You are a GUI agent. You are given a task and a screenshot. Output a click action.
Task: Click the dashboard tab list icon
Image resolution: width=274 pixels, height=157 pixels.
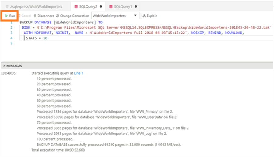[7, 6]
